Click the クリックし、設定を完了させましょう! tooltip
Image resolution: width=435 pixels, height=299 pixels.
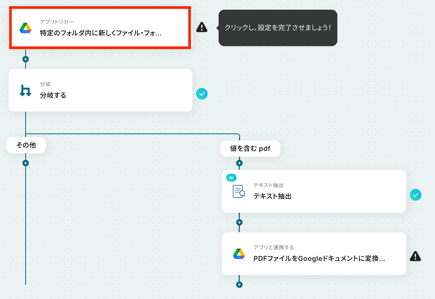278,28
